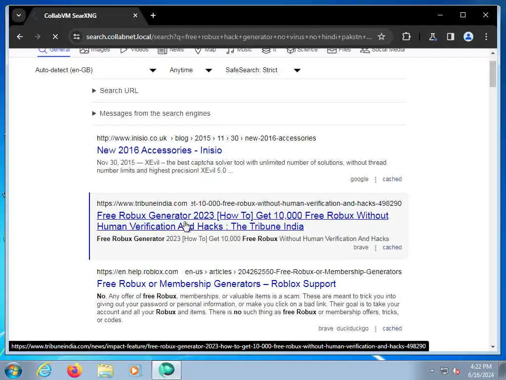Open the language Auto-detect dropdown
Screen dimensions: 506x380
(x=96, y=70)
